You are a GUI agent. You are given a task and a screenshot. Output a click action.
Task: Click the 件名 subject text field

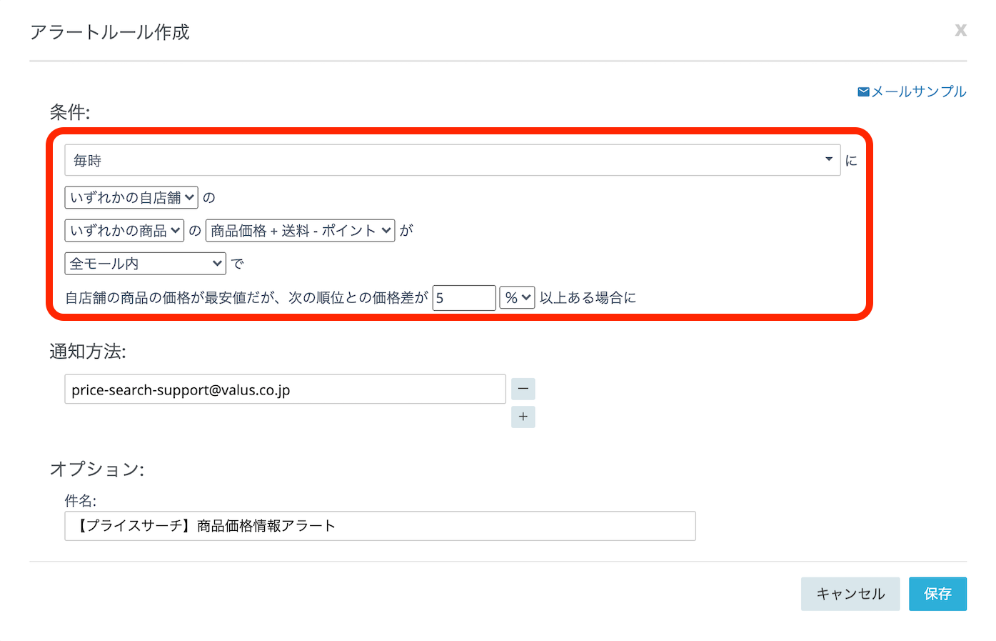(380, 526)
